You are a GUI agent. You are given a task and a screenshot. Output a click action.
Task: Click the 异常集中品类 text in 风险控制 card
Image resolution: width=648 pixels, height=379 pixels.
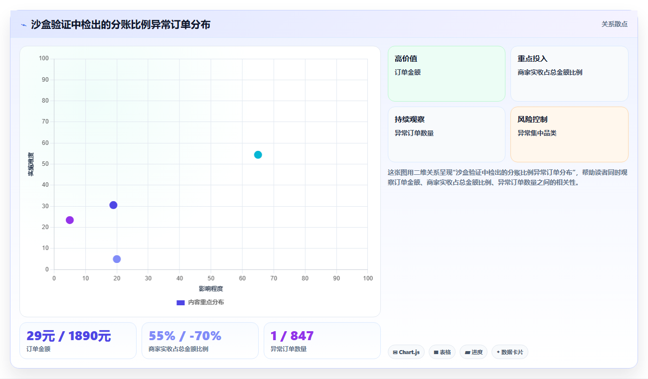pyautogui.click(x=537, y=133)
